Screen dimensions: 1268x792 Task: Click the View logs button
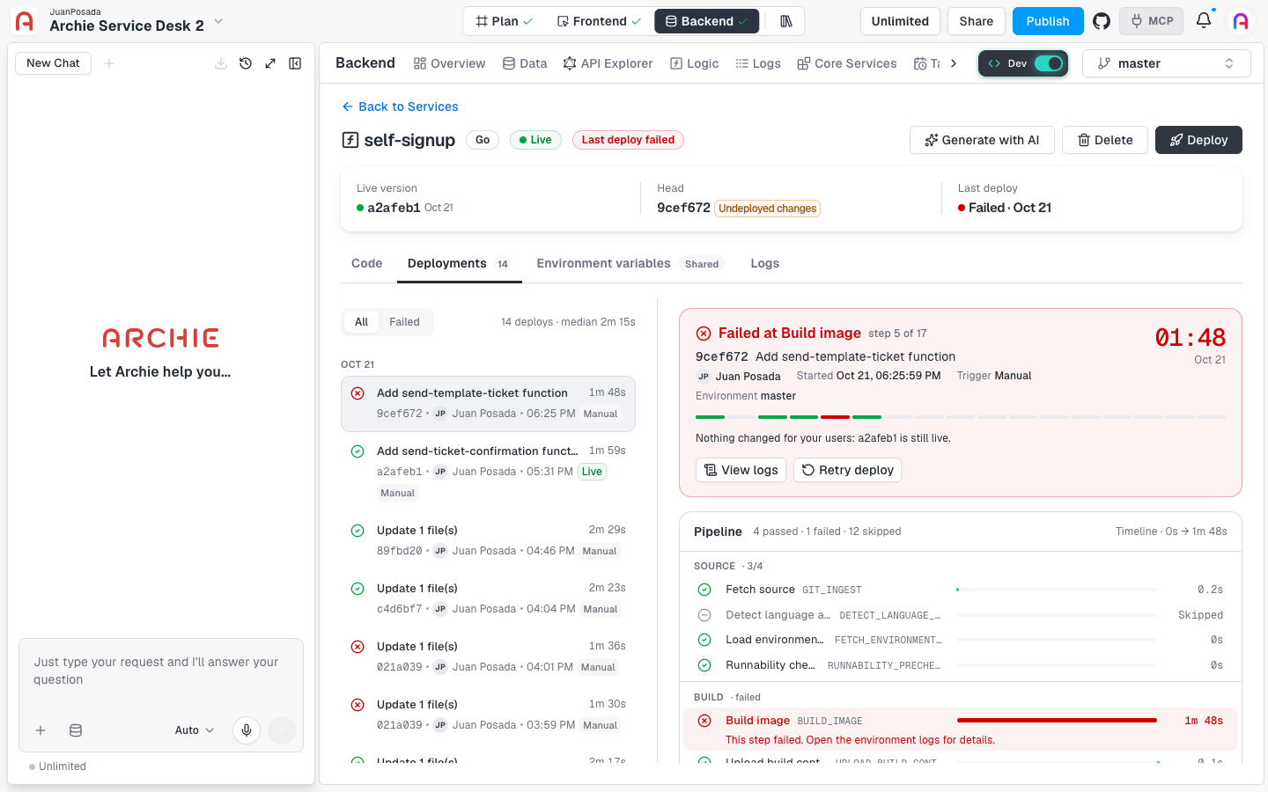click(x=741, y=470)
